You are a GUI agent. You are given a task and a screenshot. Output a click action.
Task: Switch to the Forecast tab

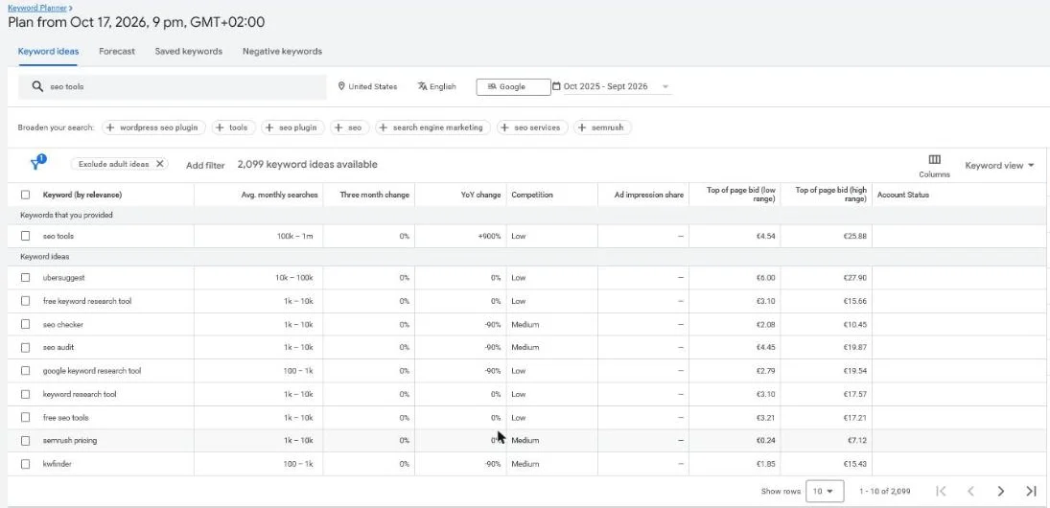point(117,51)
